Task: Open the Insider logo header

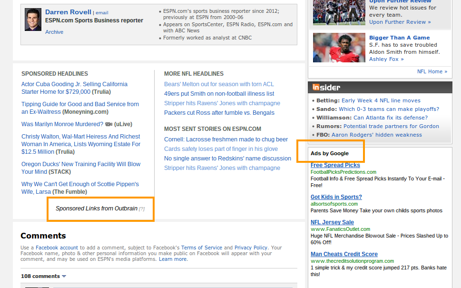Action: tap(326, 87)
